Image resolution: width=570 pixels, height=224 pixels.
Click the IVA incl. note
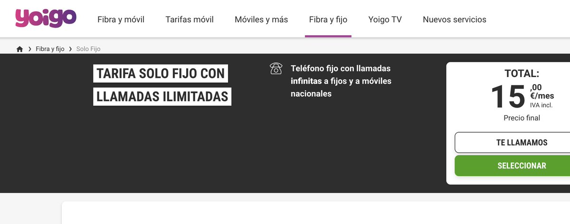tap(541, 105)
